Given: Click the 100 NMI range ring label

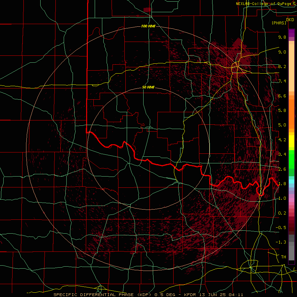Looking at the screenshot, I should [x=148, y=26].
